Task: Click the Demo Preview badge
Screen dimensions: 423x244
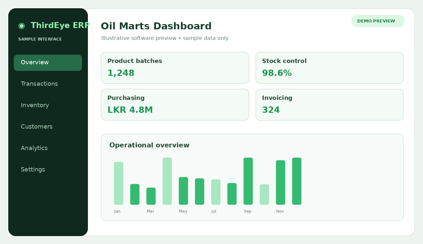Action: click(x=378, y=21)
